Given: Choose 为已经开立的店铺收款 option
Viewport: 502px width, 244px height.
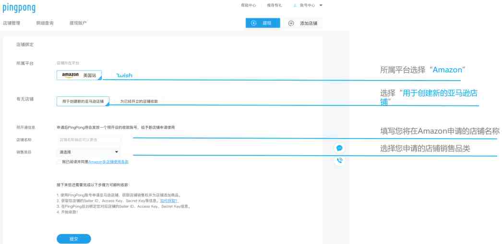Looking at the screenshot, I should pos(139,101).
